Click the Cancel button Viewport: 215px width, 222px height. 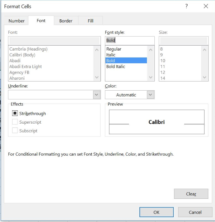pos(195,212)
